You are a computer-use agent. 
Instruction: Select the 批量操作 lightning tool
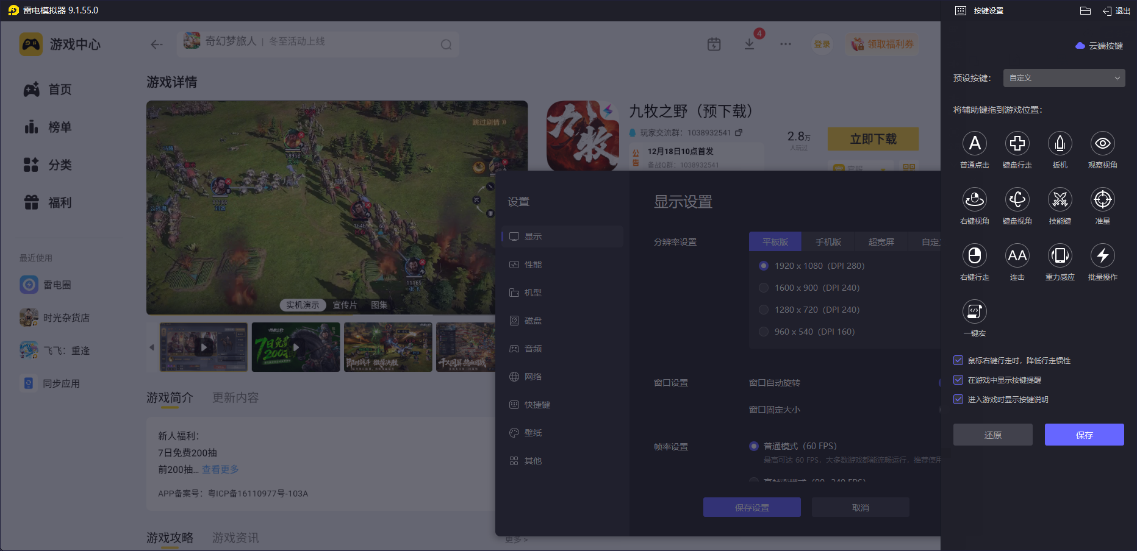coord(1103,262)
